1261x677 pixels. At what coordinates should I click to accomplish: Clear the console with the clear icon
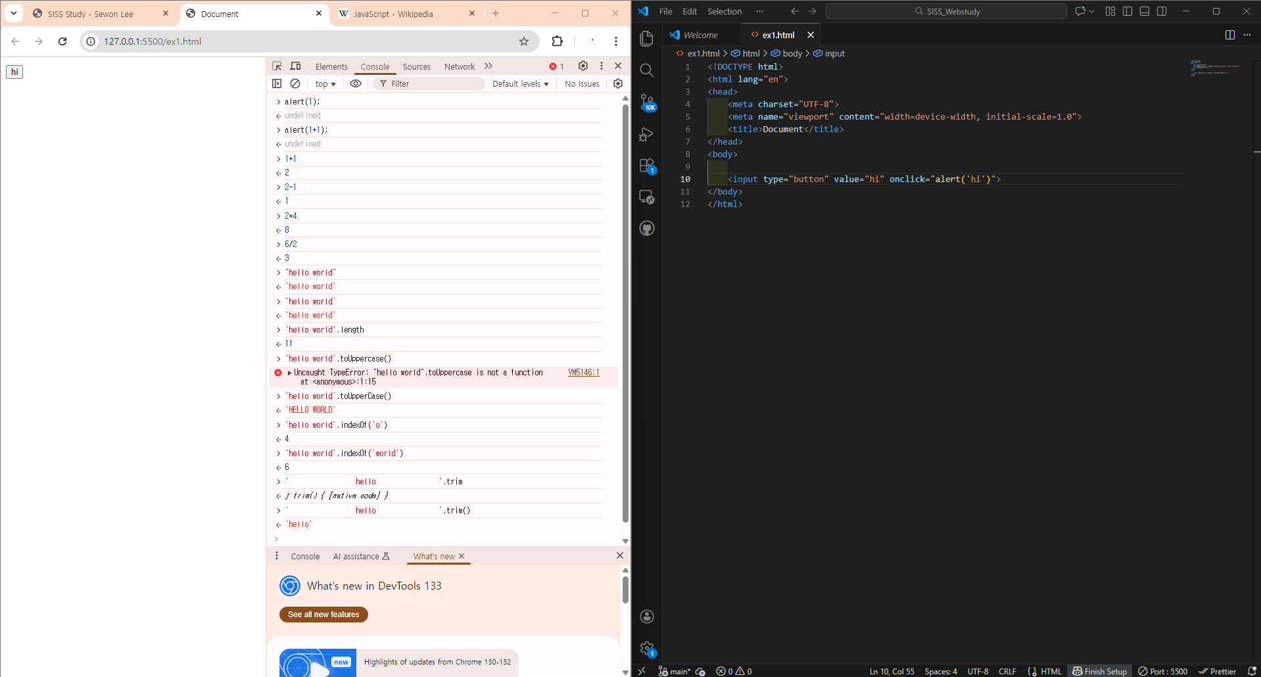(x=295, y=83)
